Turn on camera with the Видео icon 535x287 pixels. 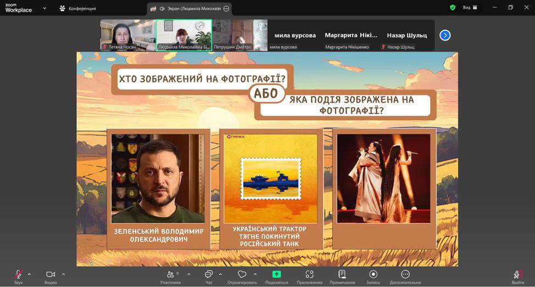click(x=51, y=274)
